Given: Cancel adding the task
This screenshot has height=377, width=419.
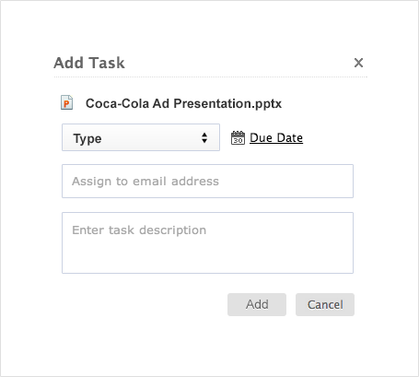Looking at the screenshot, I should [325, 304].
